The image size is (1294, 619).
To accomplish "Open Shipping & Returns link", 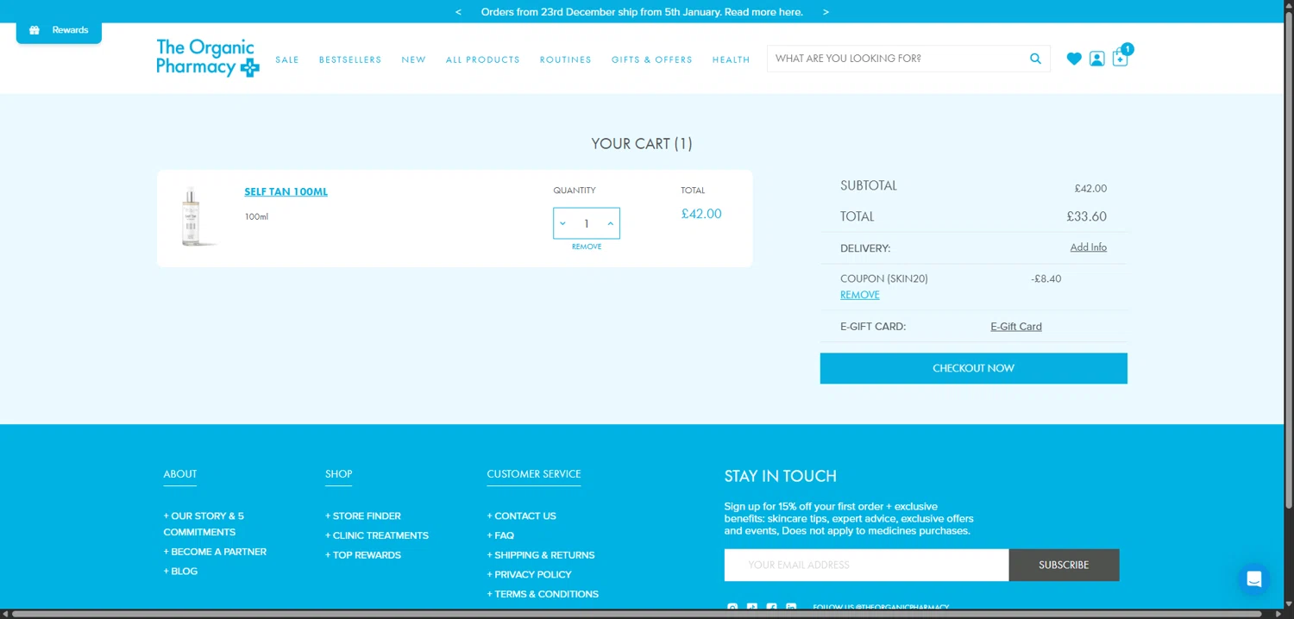I will click(x=541, y=555).
